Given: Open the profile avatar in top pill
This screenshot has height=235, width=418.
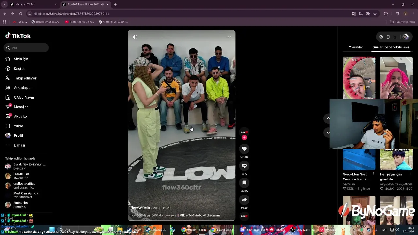Looking at the screenshot, I should point(406,37).
